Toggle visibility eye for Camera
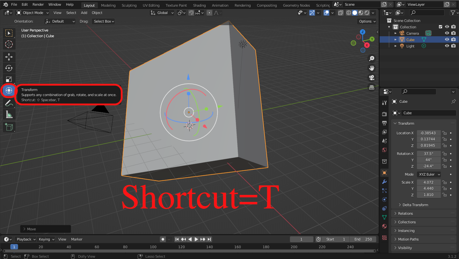 tap(447, 33)
